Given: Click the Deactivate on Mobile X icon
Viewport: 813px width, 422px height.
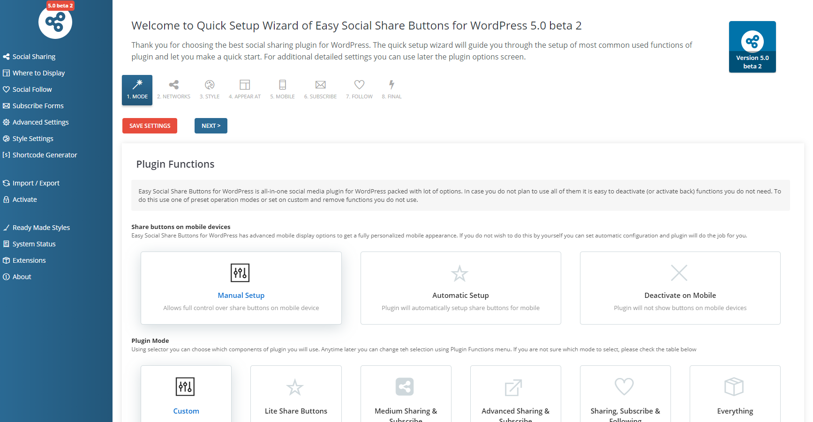Looking at the screenshot, I should tap(679, 273).
